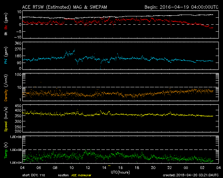The height and width of the screenshot is (178, 223).
Task: Click the 1.0E+05 tick on Temp axis
Action: [16, 150]
